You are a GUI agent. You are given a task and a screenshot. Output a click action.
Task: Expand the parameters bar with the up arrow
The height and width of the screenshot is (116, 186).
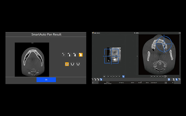click(173, 82)
